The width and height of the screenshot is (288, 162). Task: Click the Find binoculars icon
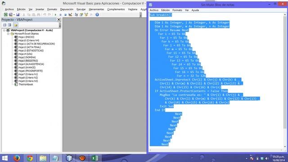[x=38, y=14]
